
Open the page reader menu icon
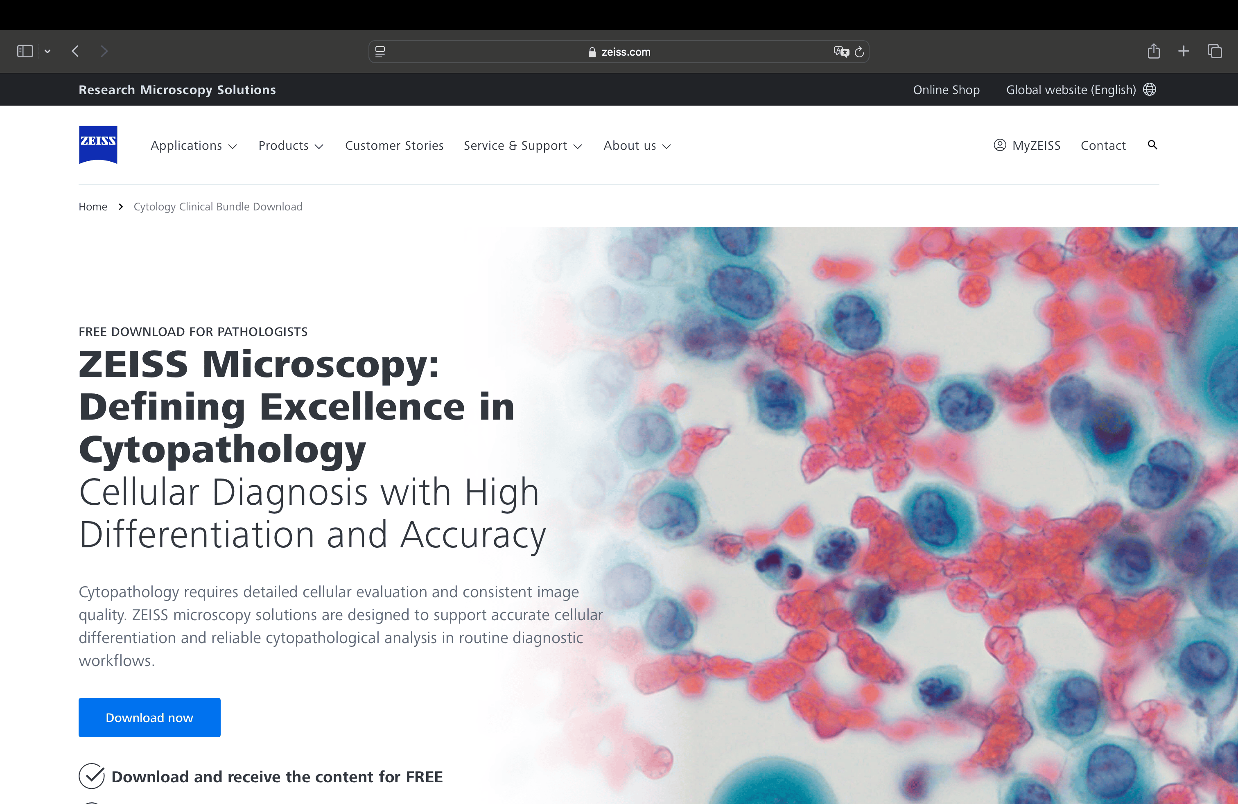point(380,52)
